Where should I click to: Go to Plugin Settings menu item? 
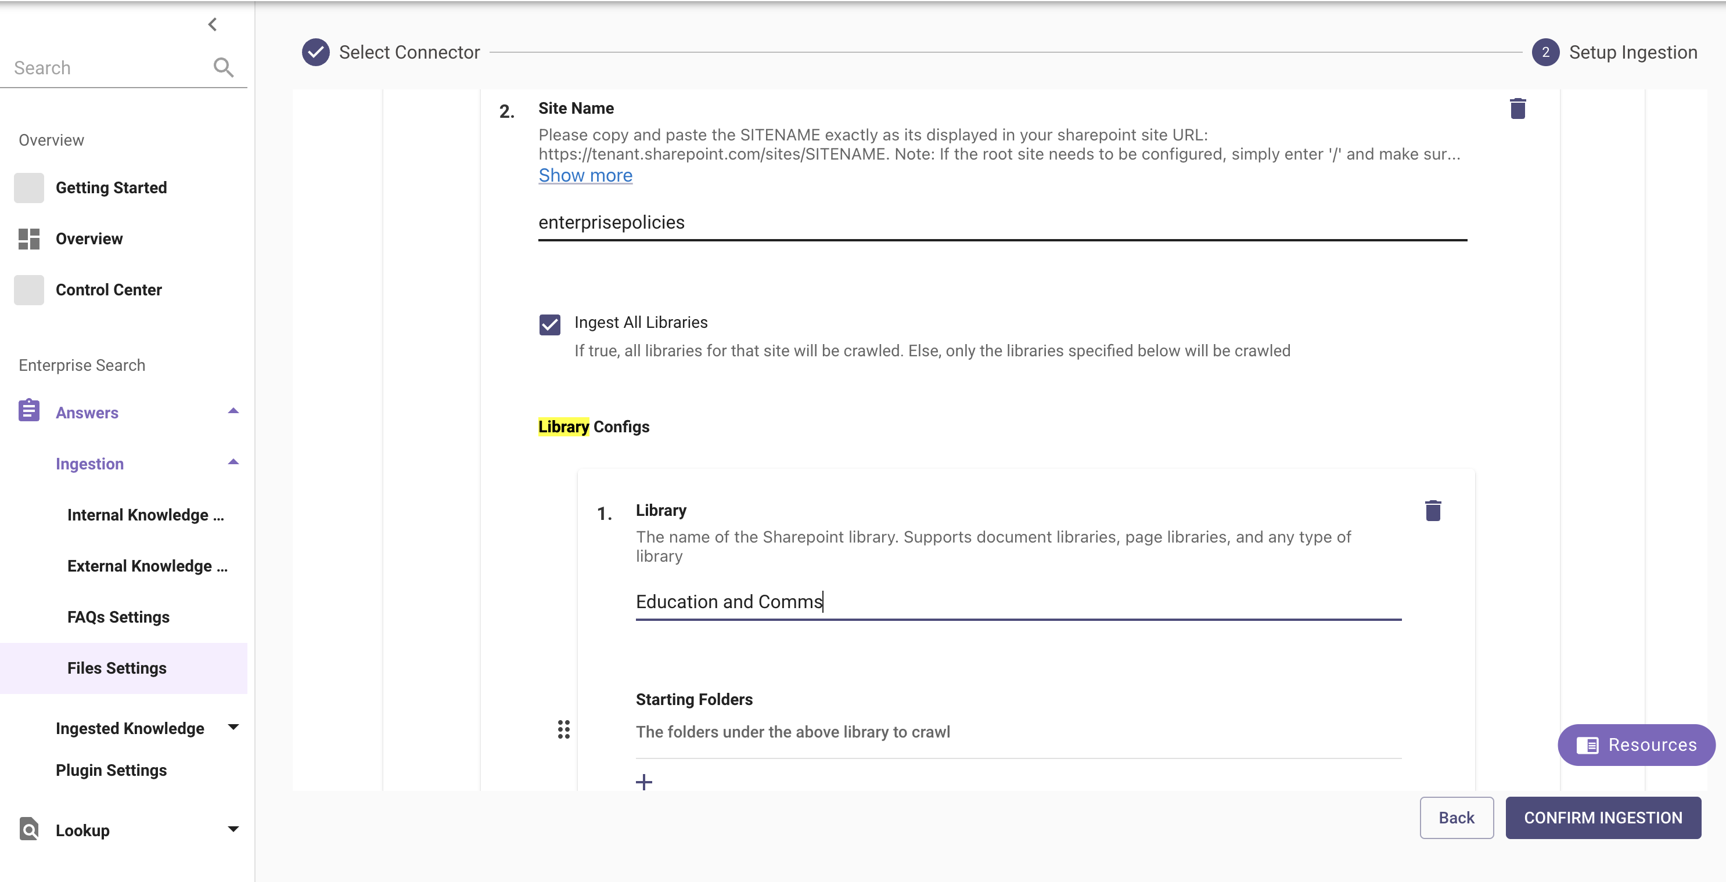[112, 770]
